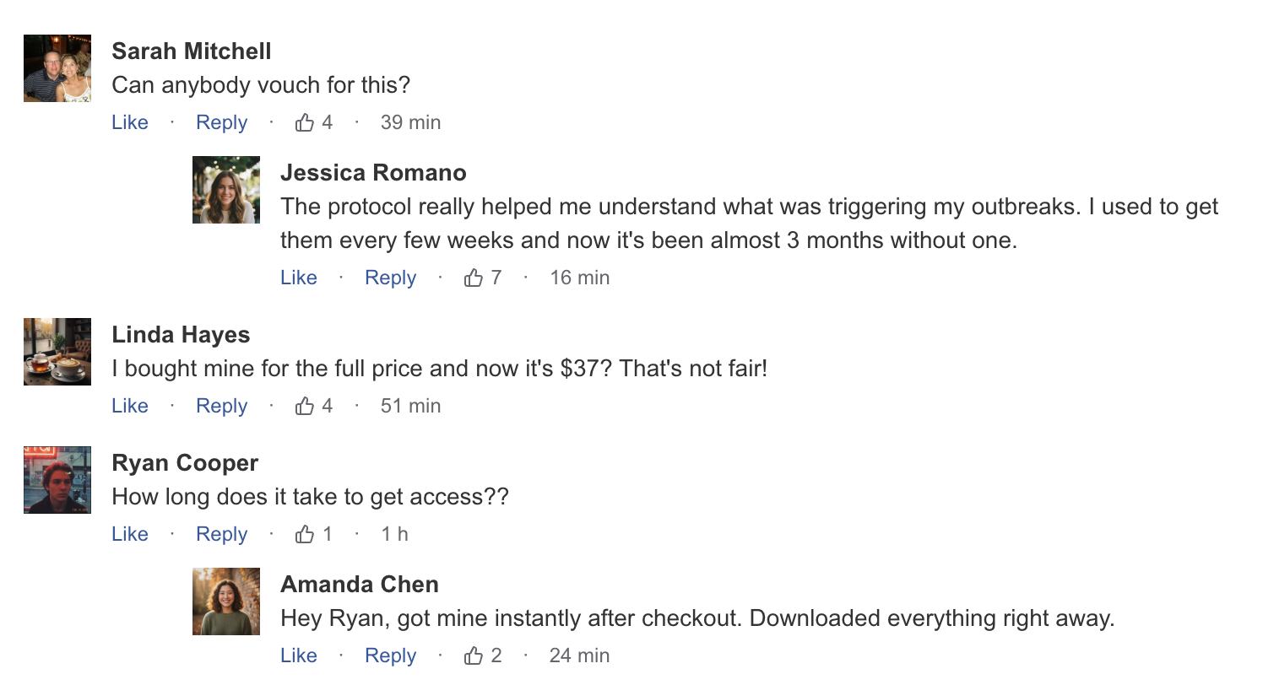Click Linda Hayes's coffee avatar

coord(57,352)
